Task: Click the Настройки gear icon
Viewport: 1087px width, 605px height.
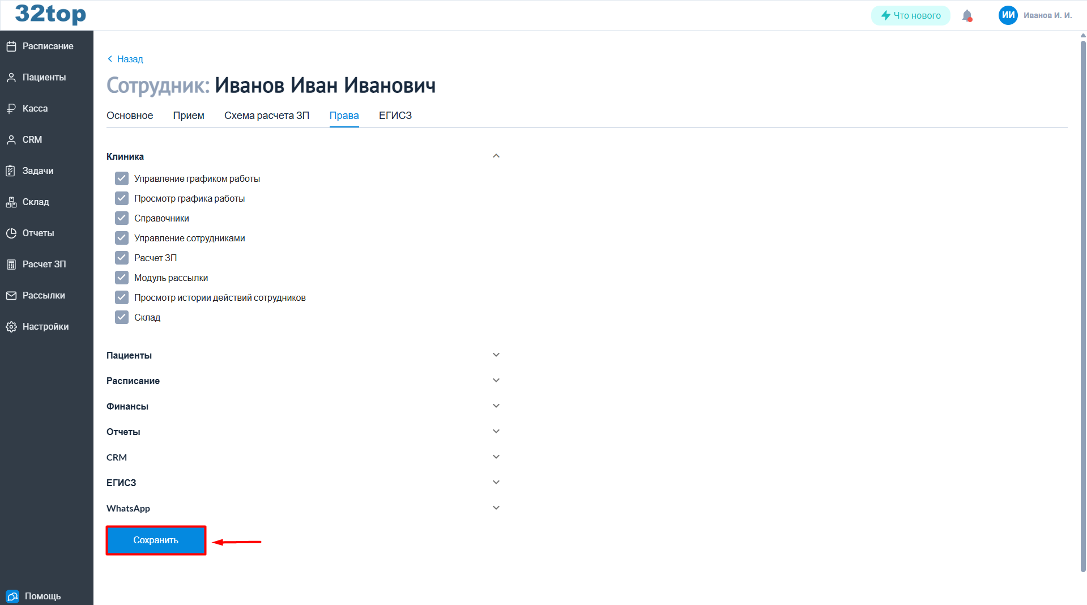Action: [11, 327]
